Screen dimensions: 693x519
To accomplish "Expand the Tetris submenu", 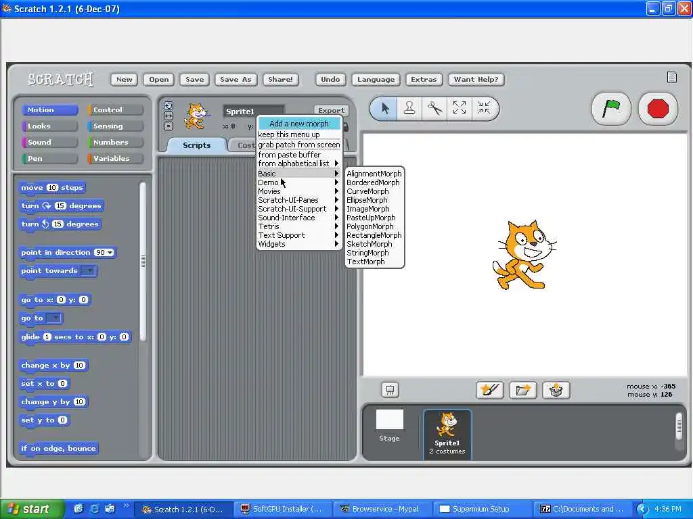I will click(x=298, y=226).
